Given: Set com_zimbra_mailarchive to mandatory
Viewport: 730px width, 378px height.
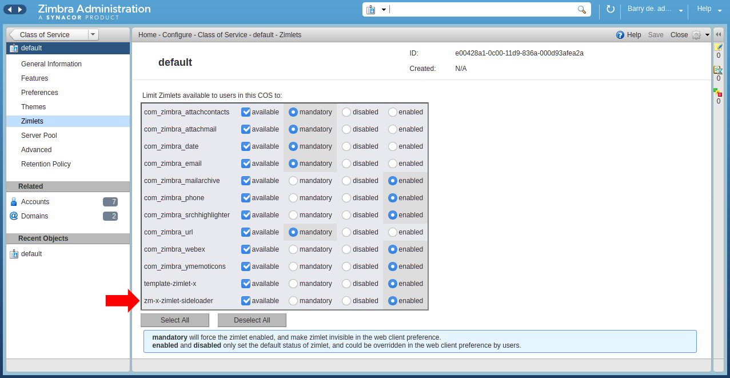Looking at the screenshot, I should click(293, 181).
